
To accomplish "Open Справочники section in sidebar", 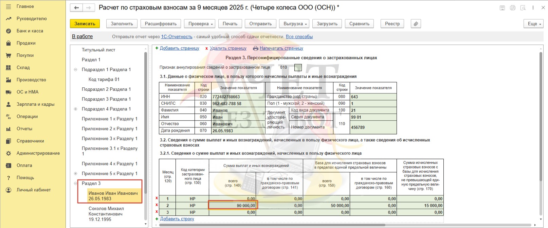I will pos(30,141).
